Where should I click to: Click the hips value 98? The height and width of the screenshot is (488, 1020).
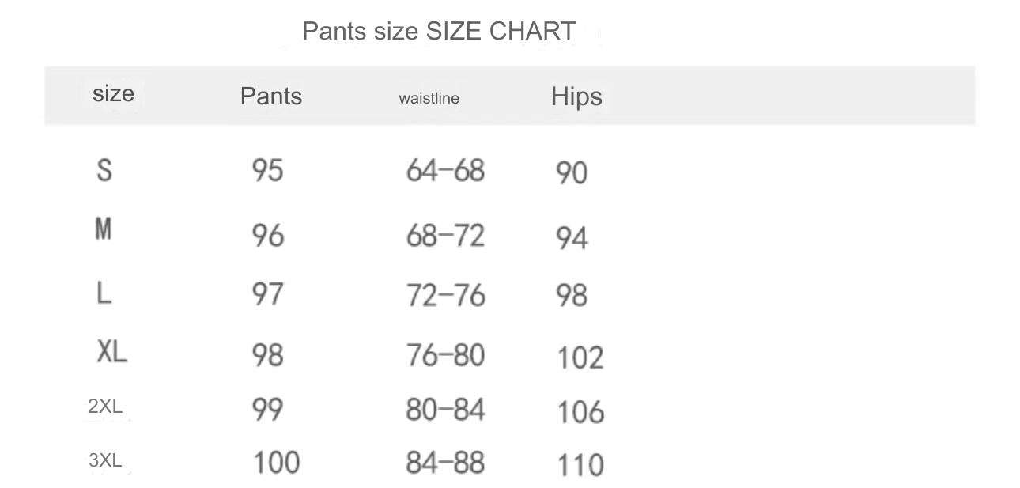pyautogui.click(x=572, y=296)
